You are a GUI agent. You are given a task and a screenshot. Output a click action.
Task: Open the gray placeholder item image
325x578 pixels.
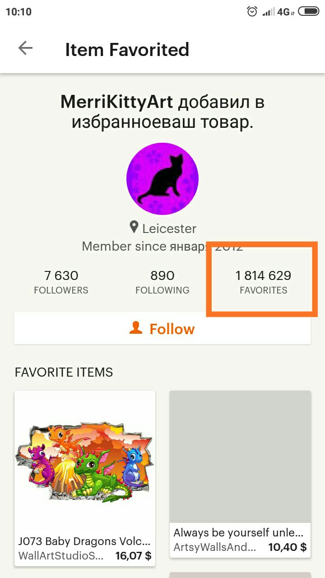(x=240, y=457)
